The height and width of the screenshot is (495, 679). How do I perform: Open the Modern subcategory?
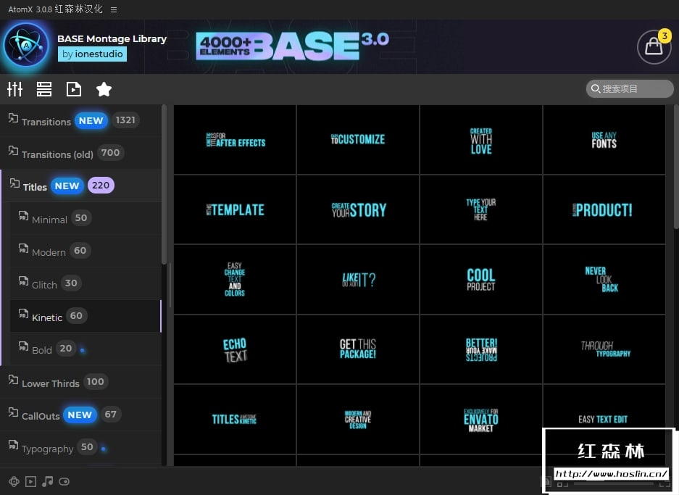tap(86, 251)
